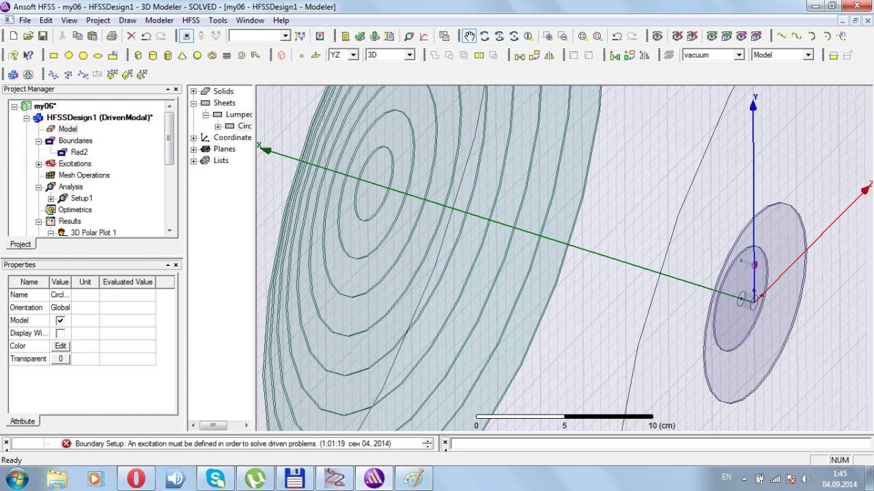Open the Modeler menu

(159, 20)
